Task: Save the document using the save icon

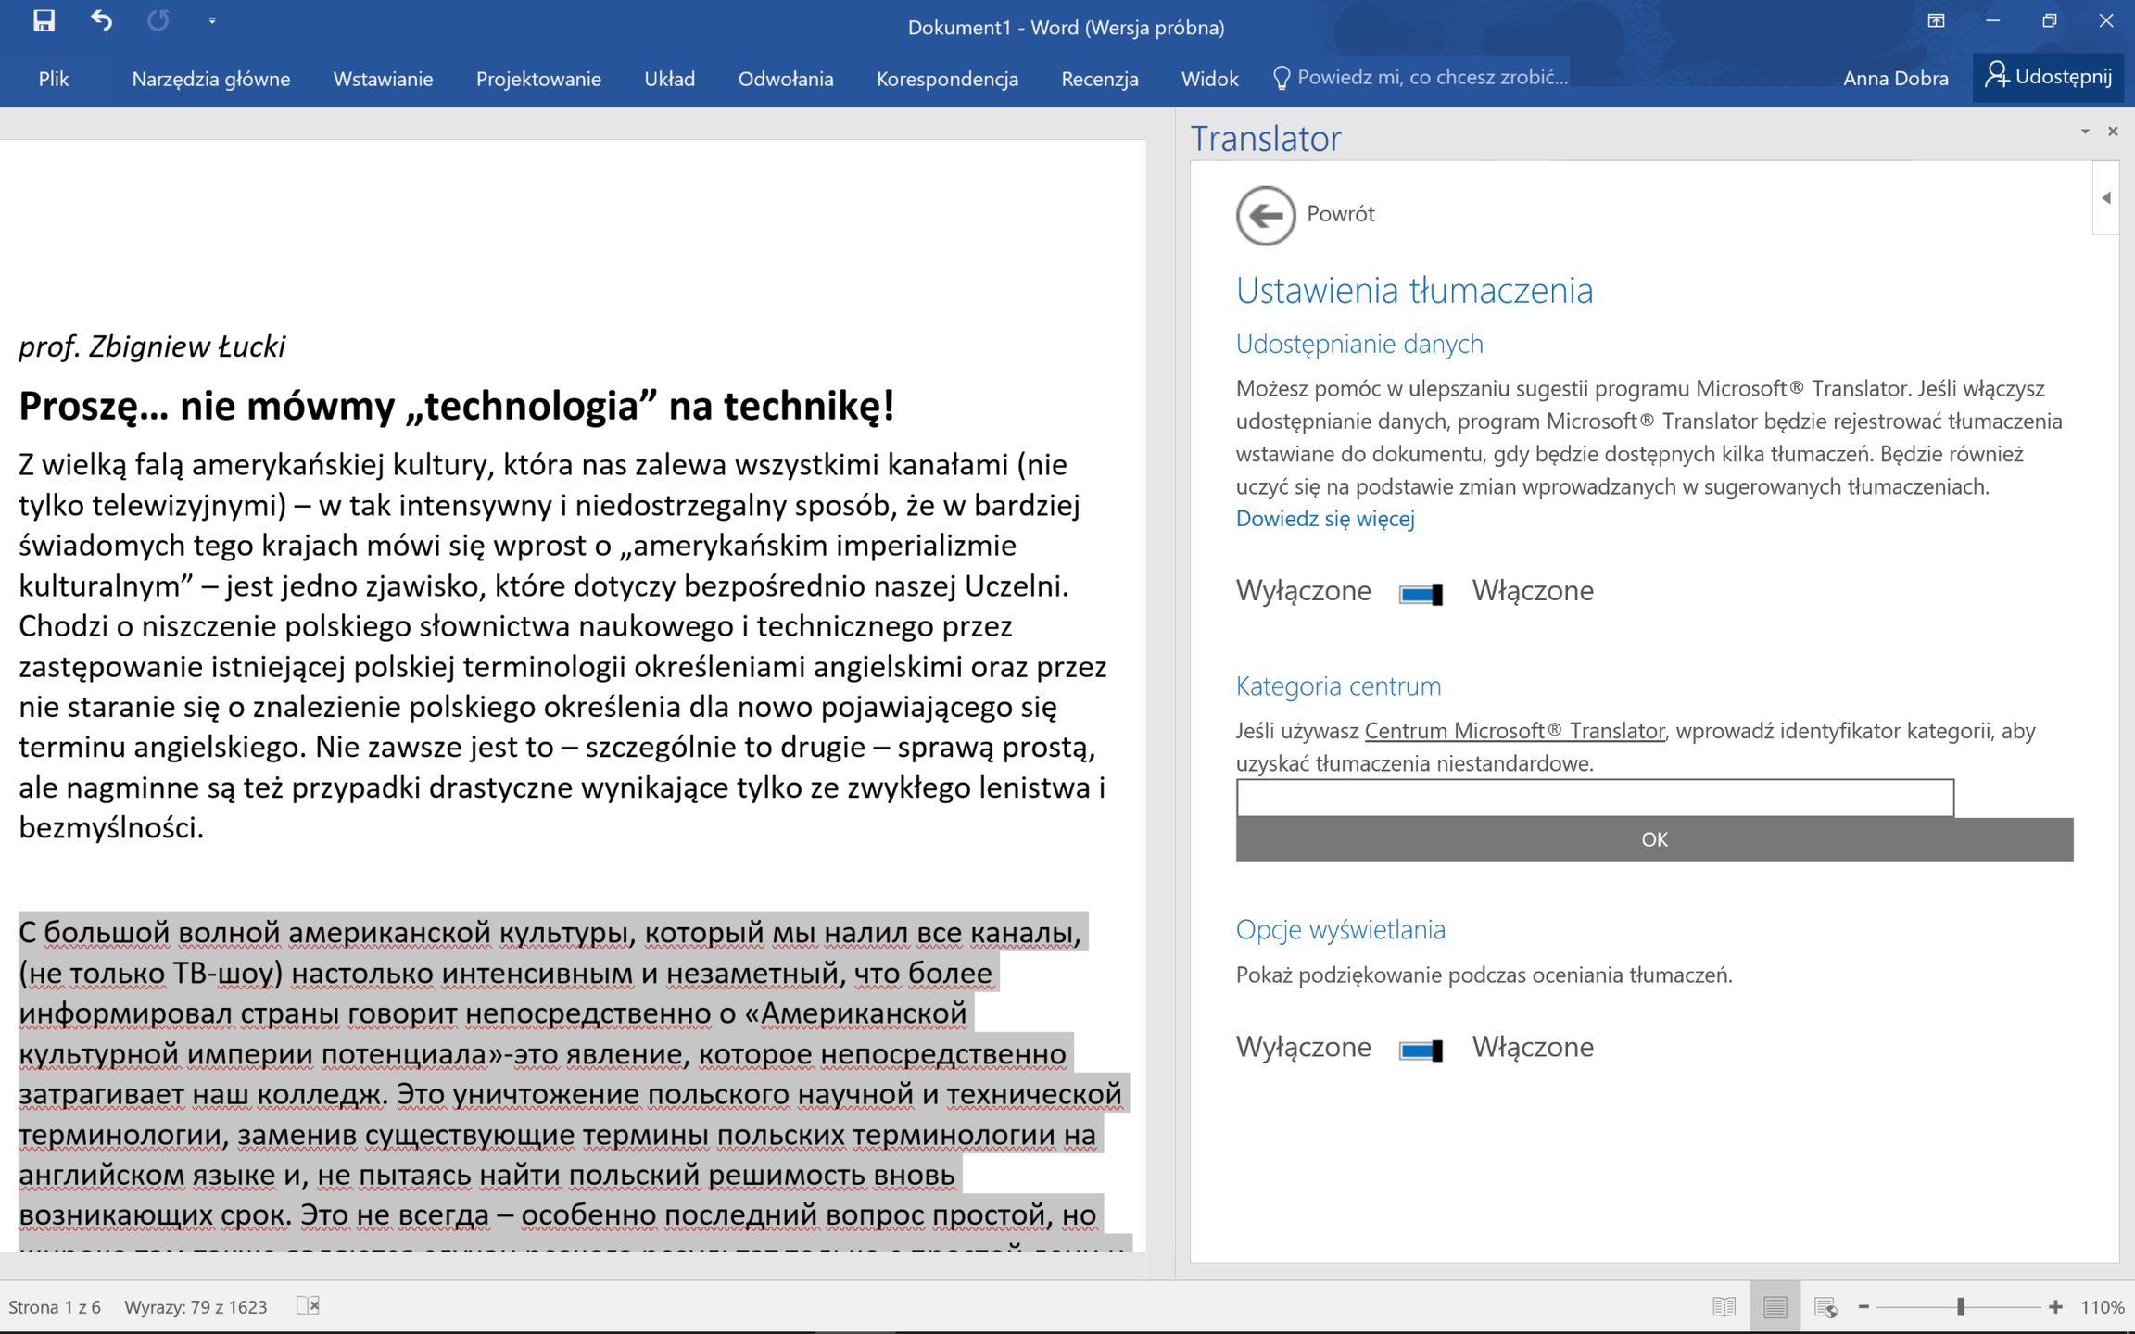Action: point(44,20)
